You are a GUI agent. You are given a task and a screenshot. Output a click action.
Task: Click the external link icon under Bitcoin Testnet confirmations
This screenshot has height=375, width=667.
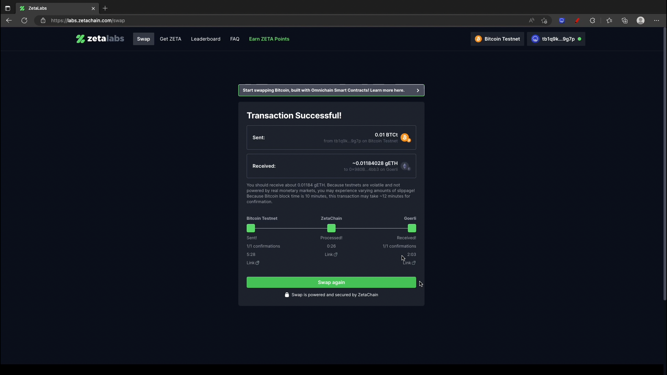point(257,263)
